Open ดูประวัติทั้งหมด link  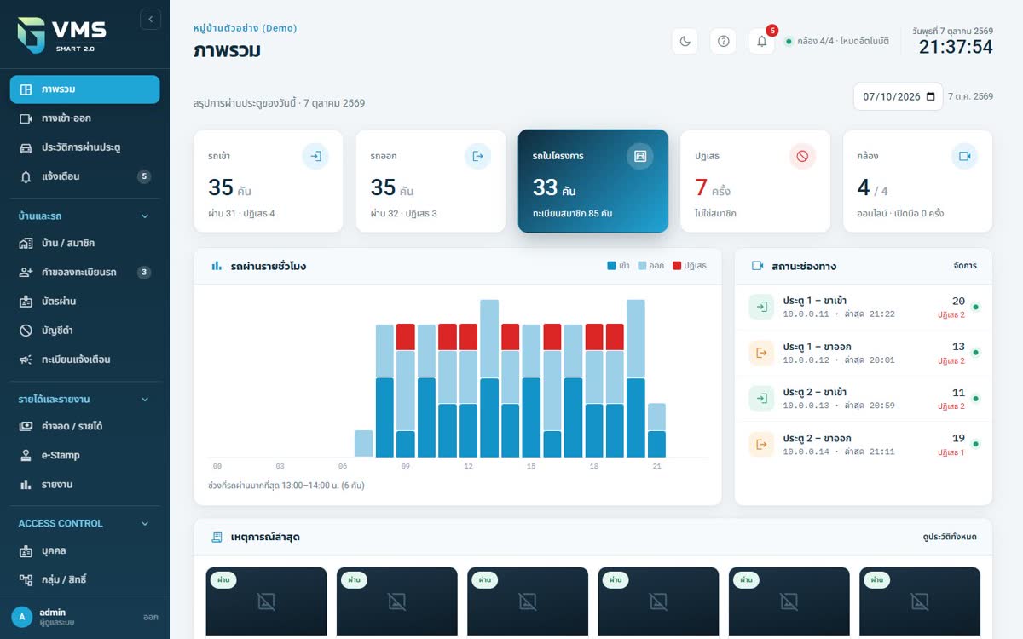950,537
